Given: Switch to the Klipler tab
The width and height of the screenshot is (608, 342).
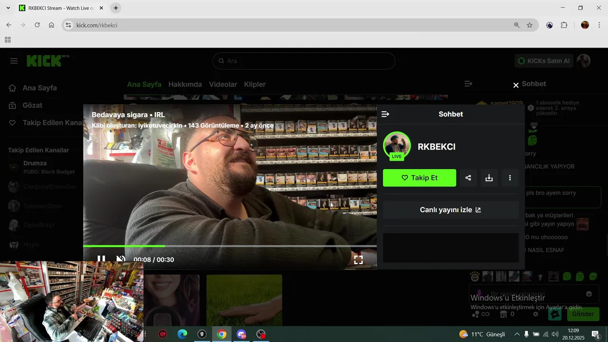Looking at the screenshot, I should (255, 85).
